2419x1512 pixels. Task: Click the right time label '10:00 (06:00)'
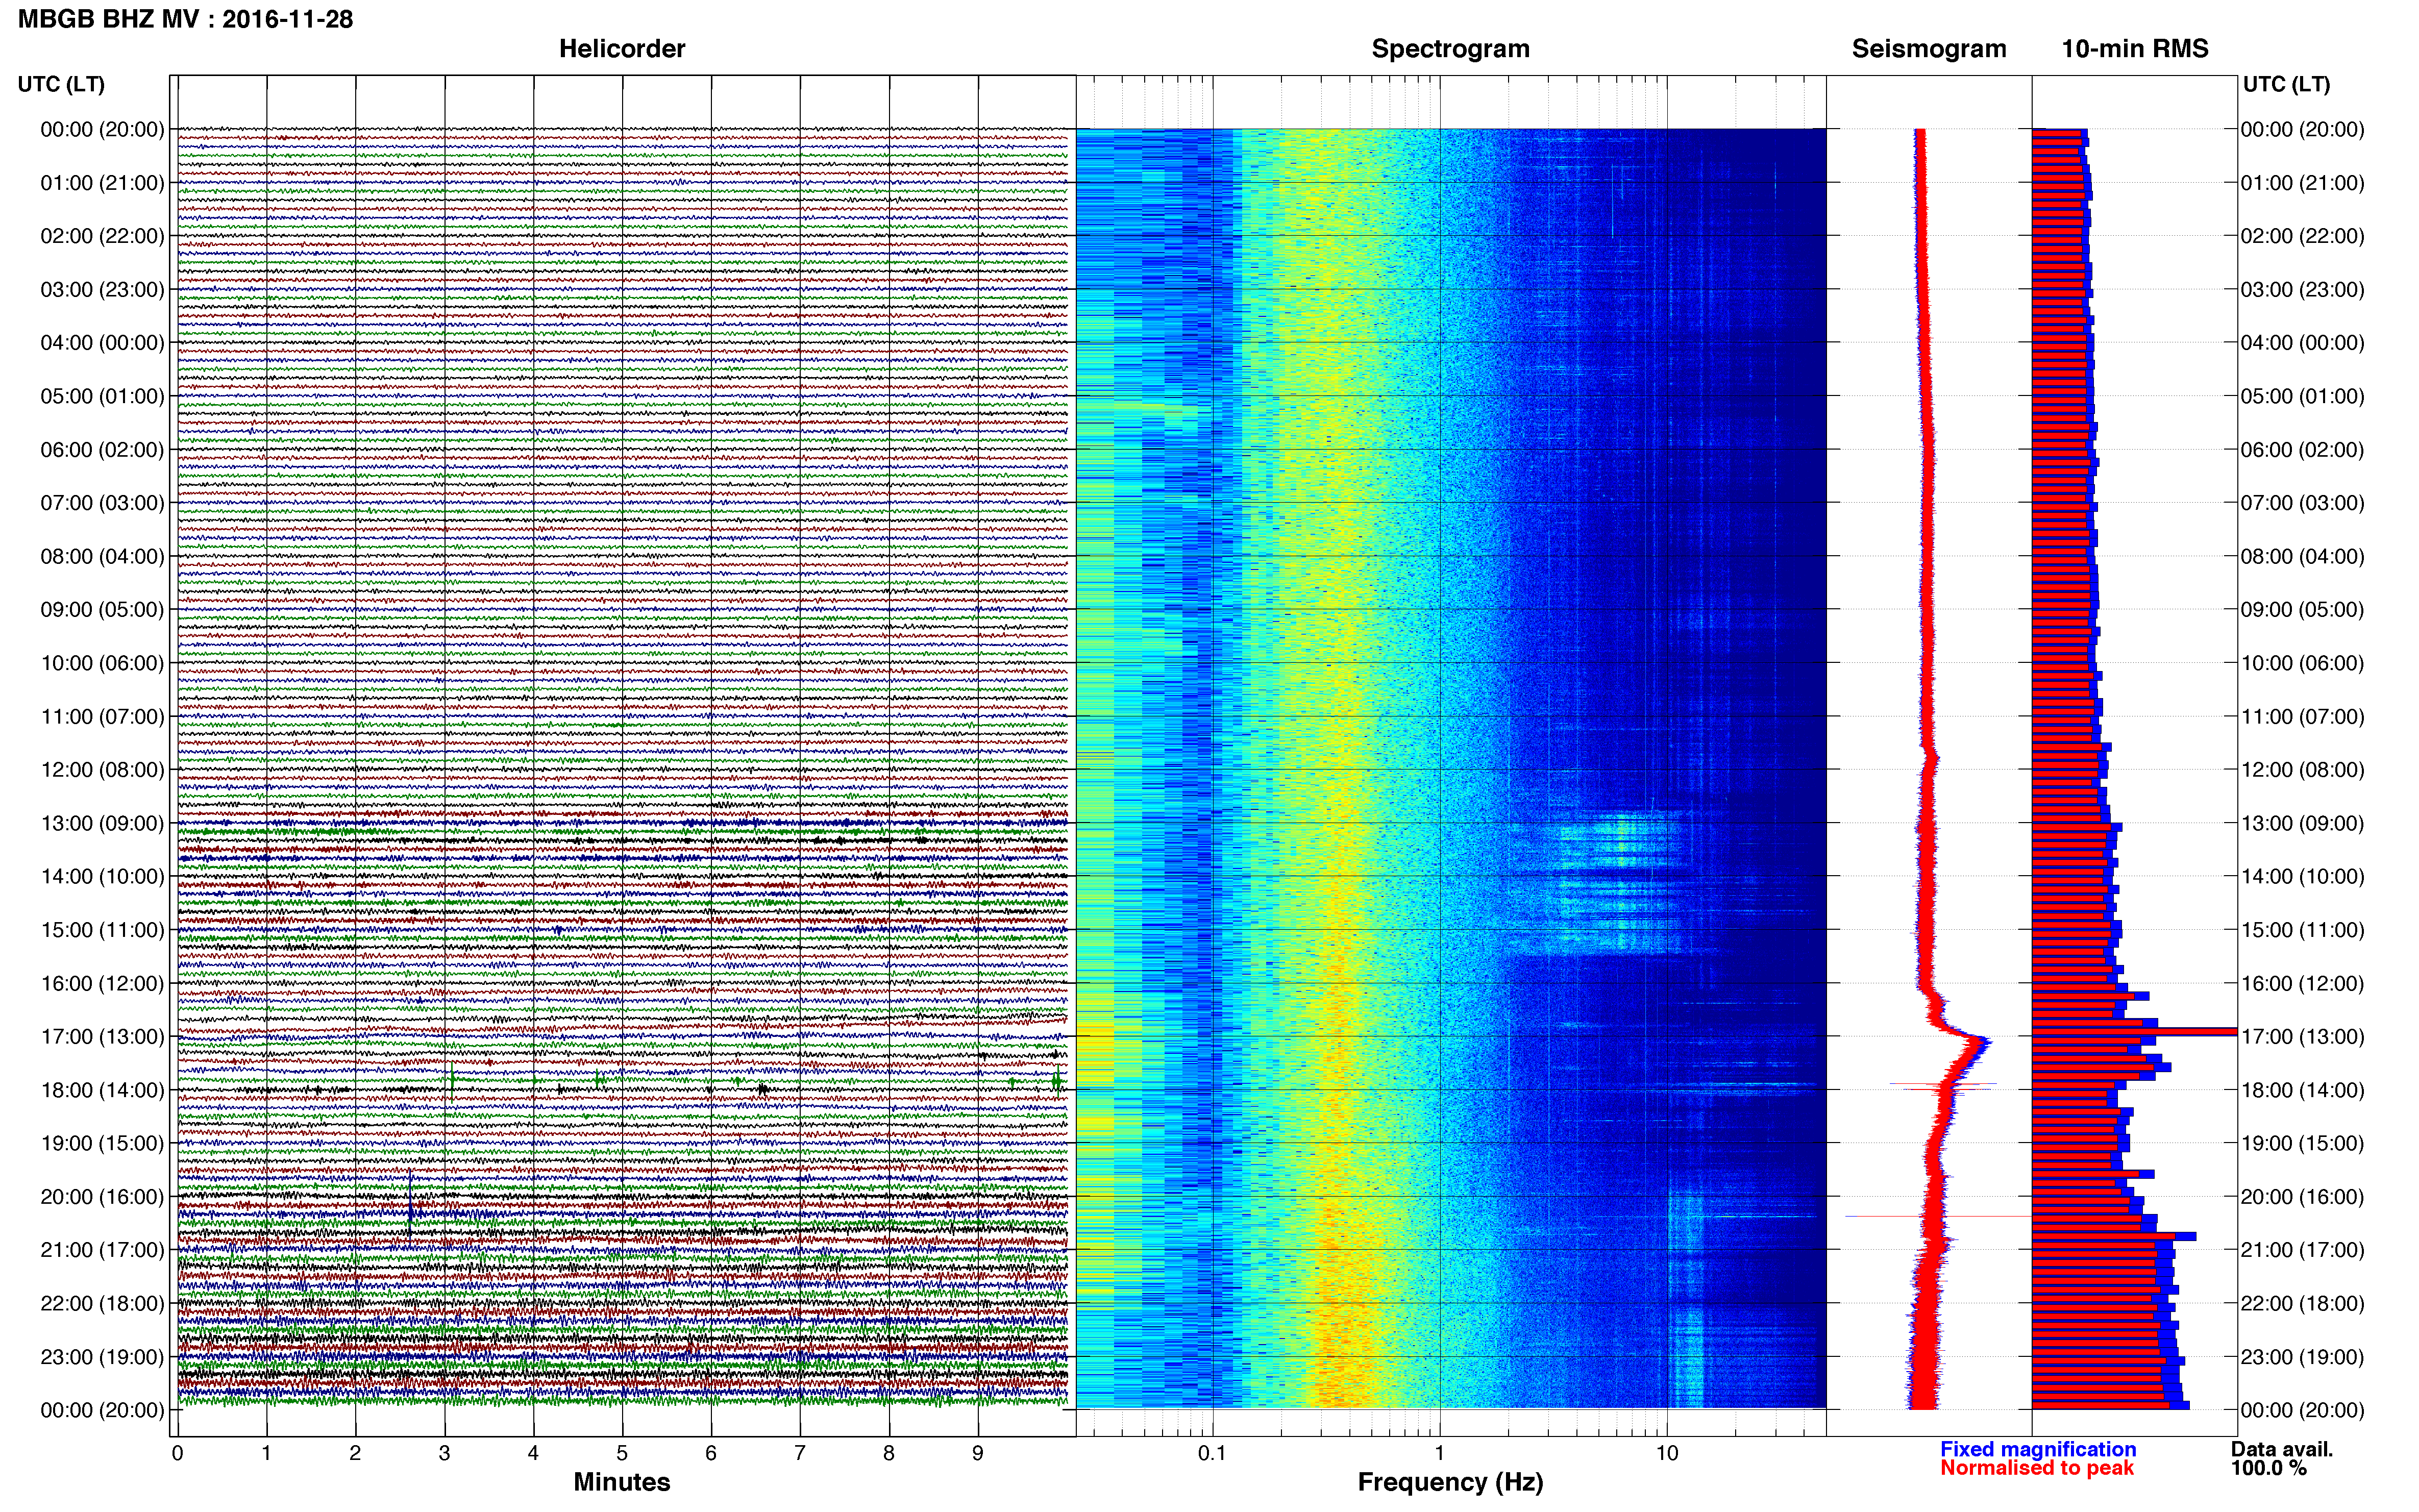pos(2302,663)
